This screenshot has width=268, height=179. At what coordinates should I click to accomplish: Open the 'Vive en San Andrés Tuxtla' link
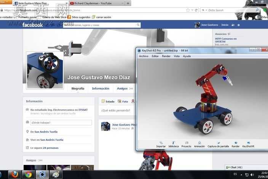click(52, 140)
